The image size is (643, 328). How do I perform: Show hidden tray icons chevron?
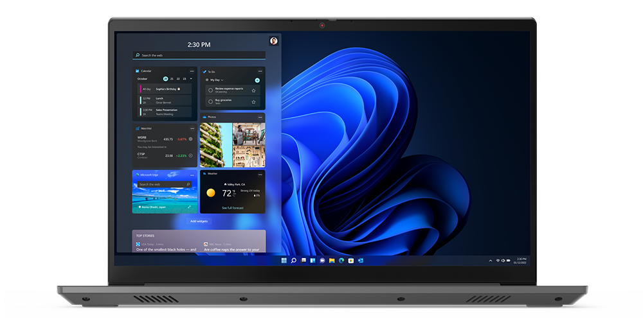[491, 261]
